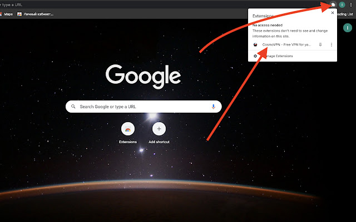Viewport: 356px width, 222px height.
Task: Open CosmoVPN - Free VPN extension entry
Action: (x=286, y=44)
